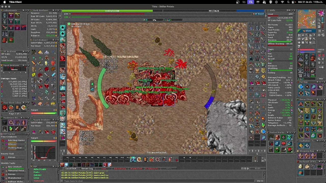Image resolution: width=326 pixels, height=183 pixels.
Task: Open the Loot chat tab
Action: tap(103, 169)
